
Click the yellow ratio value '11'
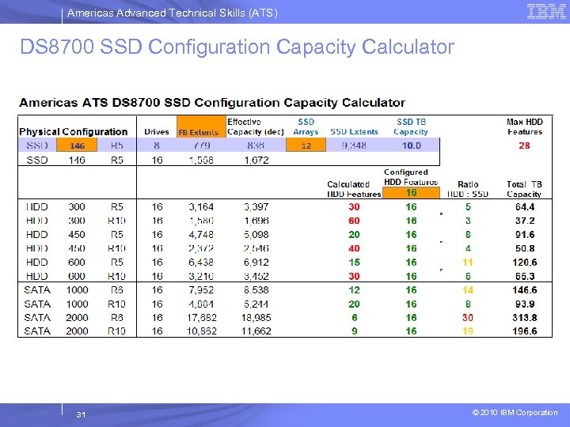coord(468,263)
